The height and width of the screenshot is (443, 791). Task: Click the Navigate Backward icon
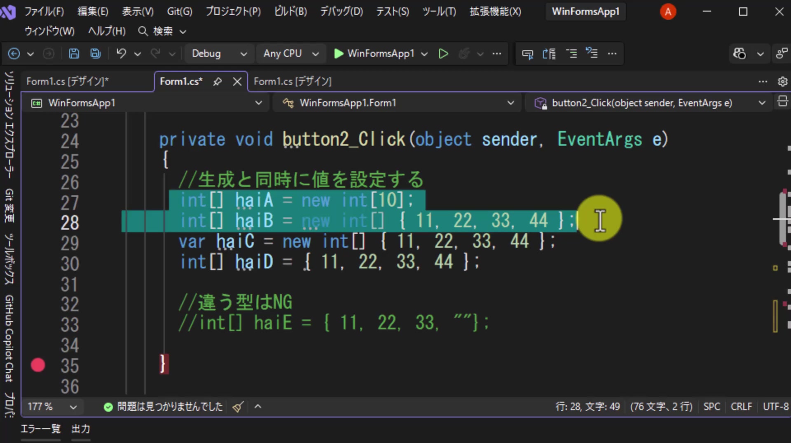pos(14,54)
